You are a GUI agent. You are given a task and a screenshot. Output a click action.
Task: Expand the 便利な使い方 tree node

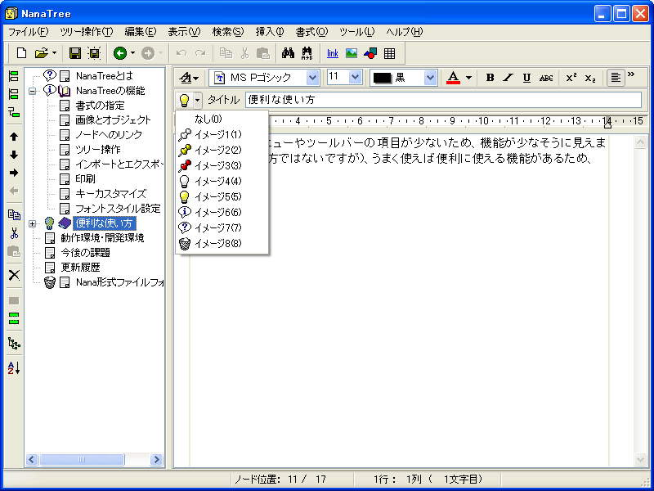point(32,223)
